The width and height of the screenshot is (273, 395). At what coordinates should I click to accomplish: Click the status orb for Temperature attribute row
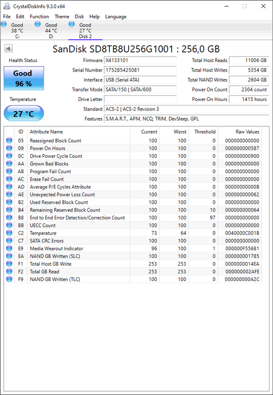click(9, 233)
